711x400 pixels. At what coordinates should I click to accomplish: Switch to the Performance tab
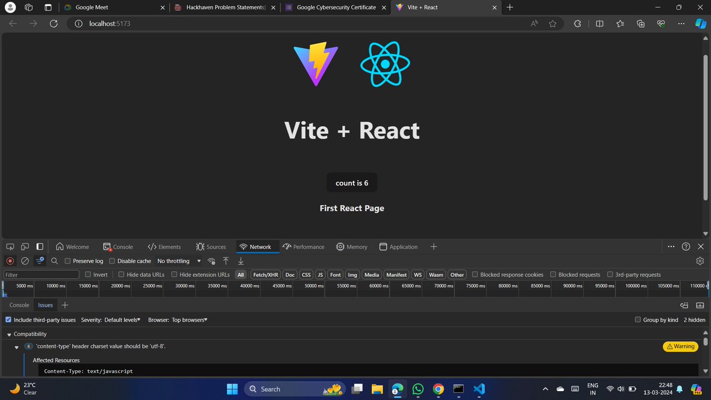(303, 247)
